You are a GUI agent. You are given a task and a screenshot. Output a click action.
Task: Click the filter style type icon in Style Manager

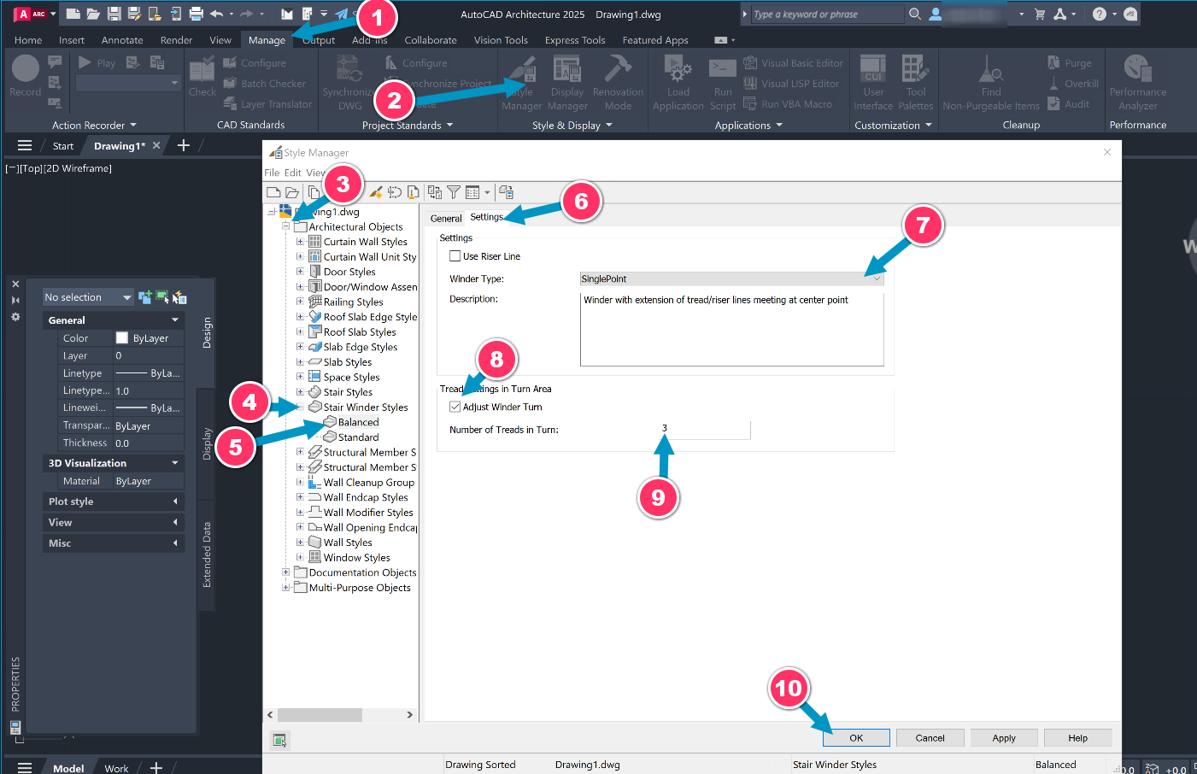pos(454,192)
